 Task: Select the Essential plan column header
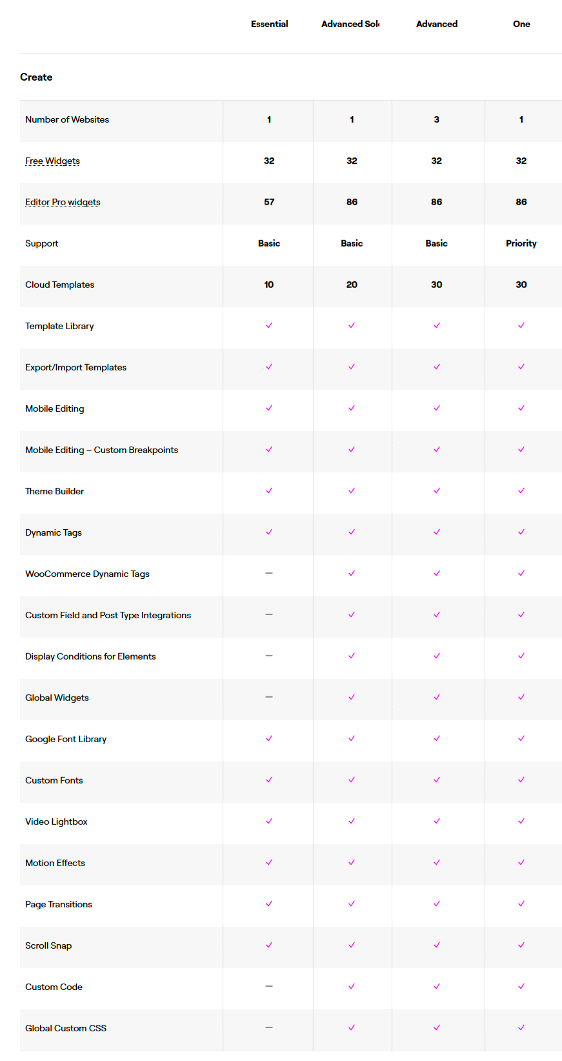pyautogui.click(x=270, y=25)
